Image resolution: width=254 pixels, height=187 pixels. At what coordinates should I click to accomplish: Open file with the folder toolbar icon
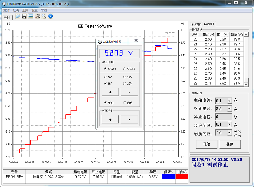click(17, 16)
